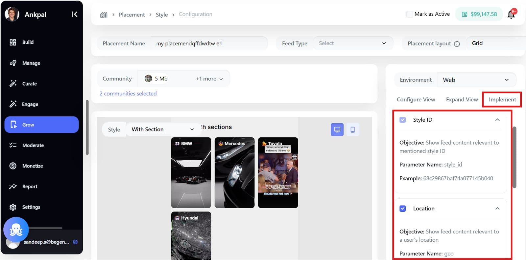Click the wallet balance $99,147.58
This screenshot has height=260, width=526.
pyautogui.click(x=479, y=14)
